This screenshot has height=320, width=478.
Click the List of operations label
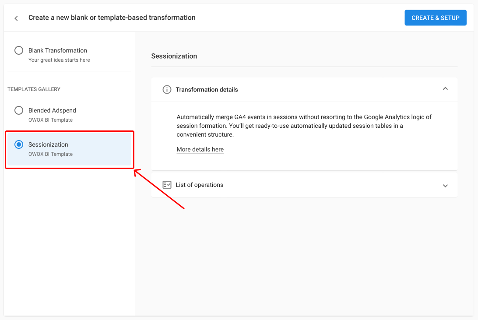[x=199, y=185]
